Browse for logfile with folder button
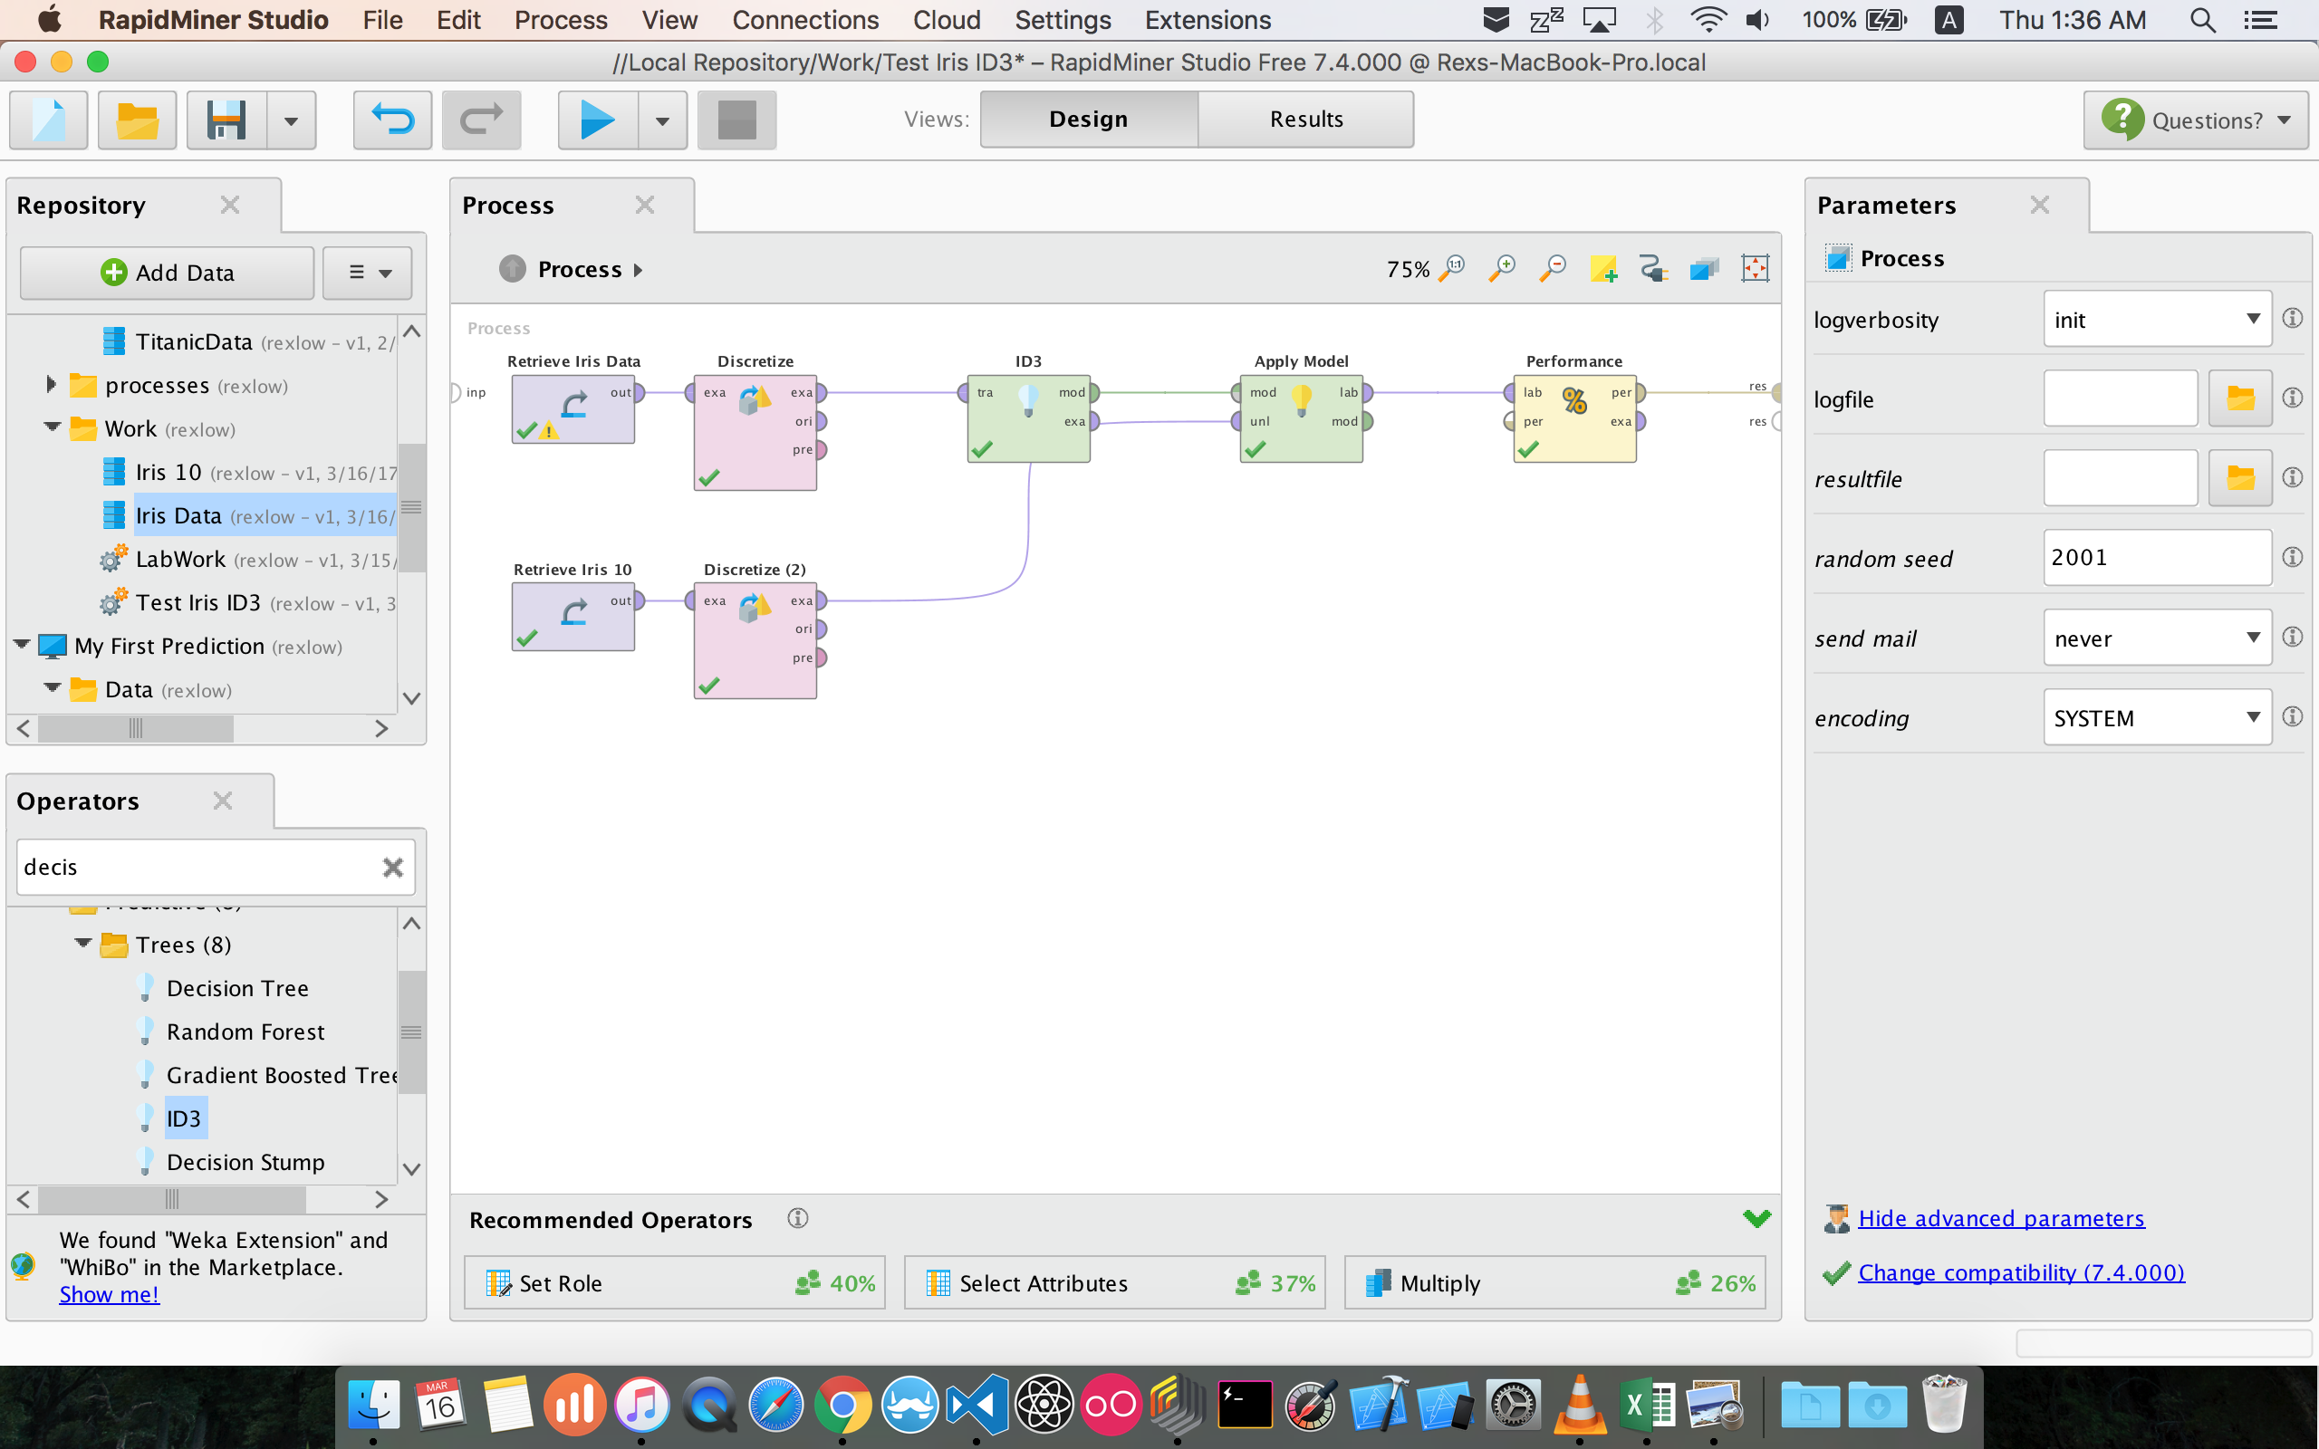 [2239, 398]
